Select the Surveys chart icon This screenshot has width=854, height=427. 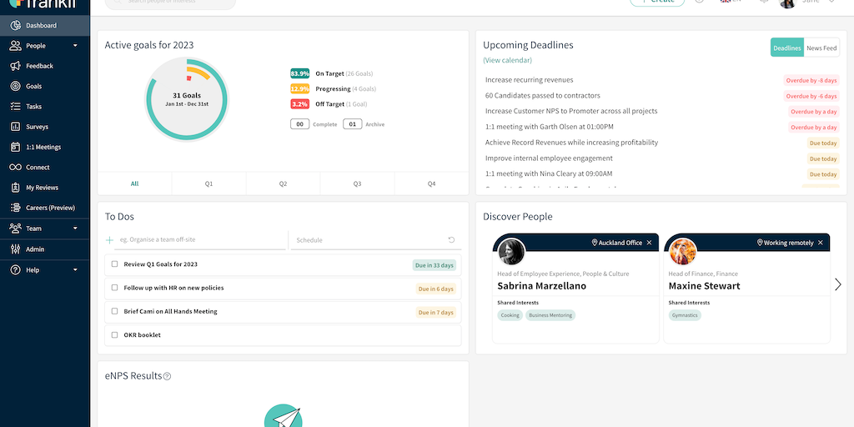click(x=15, y=127)
